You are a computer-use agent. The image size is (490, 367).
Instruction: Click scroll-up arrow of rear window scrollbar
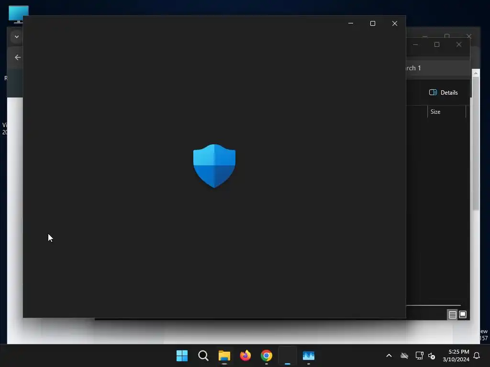pyautogui.click(x=476, y=73)
